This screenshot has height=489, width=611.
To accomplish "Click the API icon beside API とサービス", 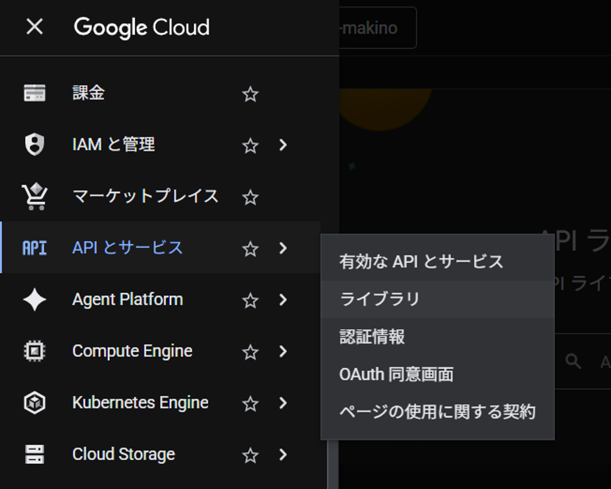I will [x=35, y=248].
